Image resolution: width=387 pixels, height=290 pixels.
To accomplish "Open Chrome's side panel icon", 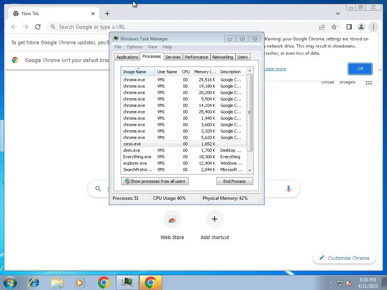I will tap(349, 27).
